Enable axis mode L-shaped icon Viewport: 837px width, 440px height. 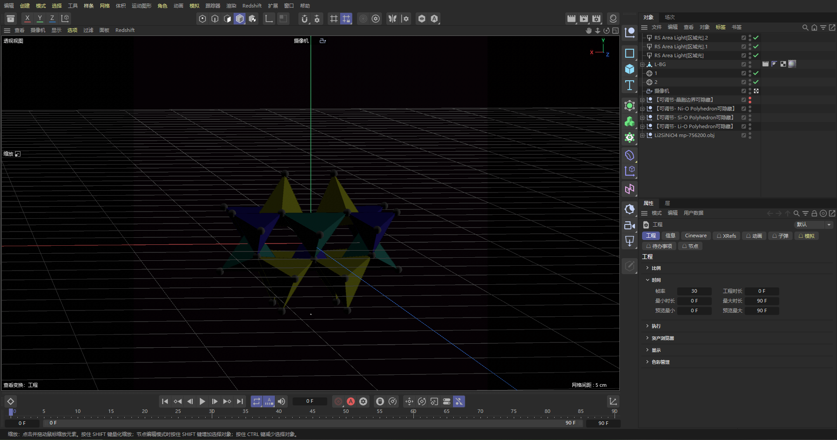tap(269, 19)
